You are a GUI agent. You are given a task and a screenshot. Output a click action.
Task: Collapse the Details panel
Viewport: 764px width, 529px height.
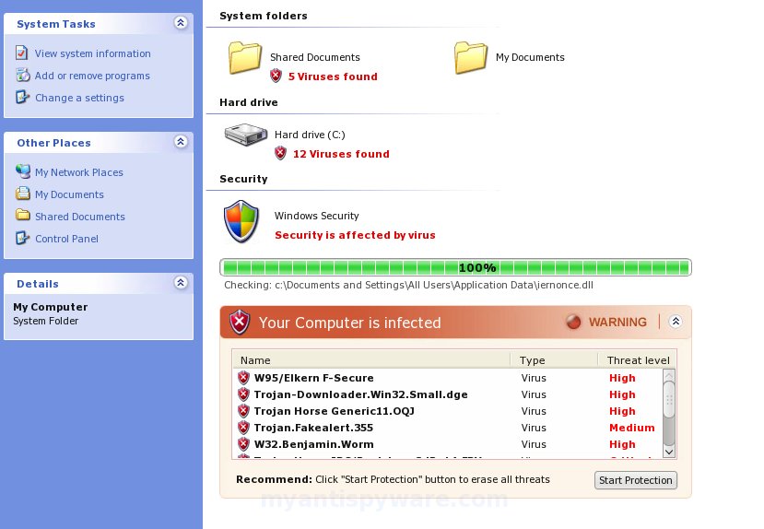click(181, 283)
